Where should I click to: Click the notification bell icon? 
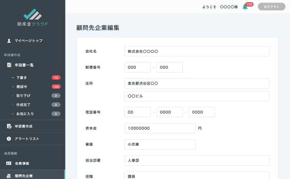coord(245,7)
